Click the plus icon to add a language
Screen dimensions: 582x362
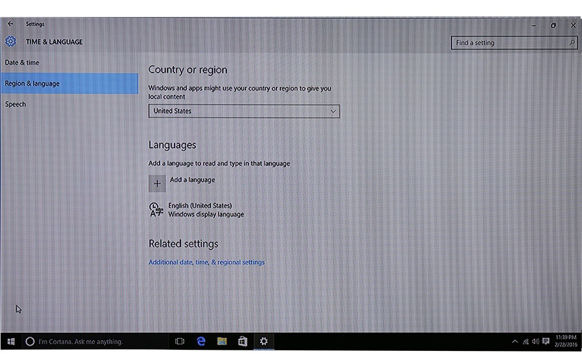click(x=157, y=183)
